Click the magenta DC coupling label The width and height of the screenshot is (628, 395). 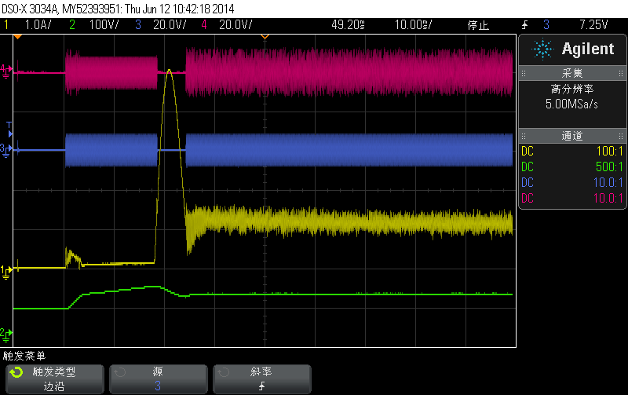[x=528, y=198]
